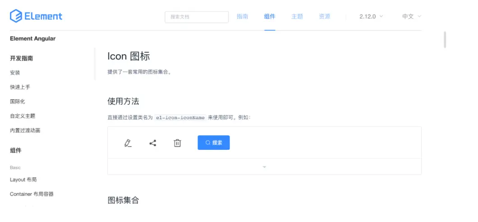Expand the demo code block arrow
Image resolution: width=478 pixels, height=222 pixels.
click(x=264, y=167)
